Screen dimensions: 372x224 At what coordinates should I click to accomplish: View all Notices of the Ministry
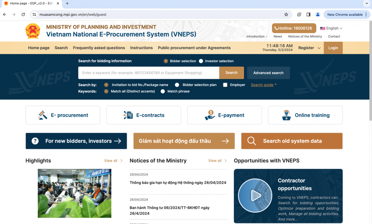coord(217,160)
